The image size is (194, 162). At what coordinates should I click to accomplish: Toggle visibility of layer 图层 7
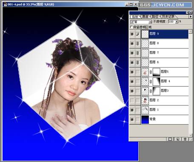[x=132, y=53]
